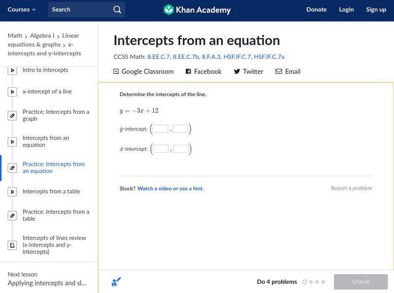This screenshot has height=293, width=394.
Task: Click the Donate menu item
Action: coord(316,10)
